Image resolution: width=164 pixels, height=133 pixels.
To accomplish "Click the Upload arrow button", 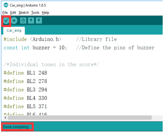I will [14, 21].
